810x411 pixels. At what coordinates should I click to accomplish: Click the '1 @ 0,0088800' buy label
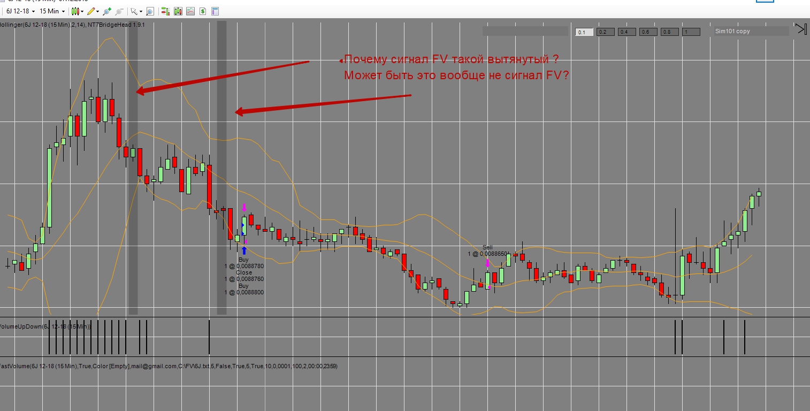point(244,293)
